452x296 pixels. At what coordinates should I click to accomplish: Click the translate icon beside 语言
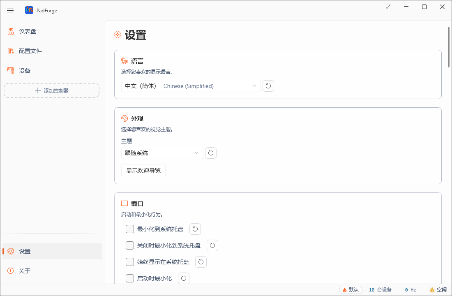[125, 61]
